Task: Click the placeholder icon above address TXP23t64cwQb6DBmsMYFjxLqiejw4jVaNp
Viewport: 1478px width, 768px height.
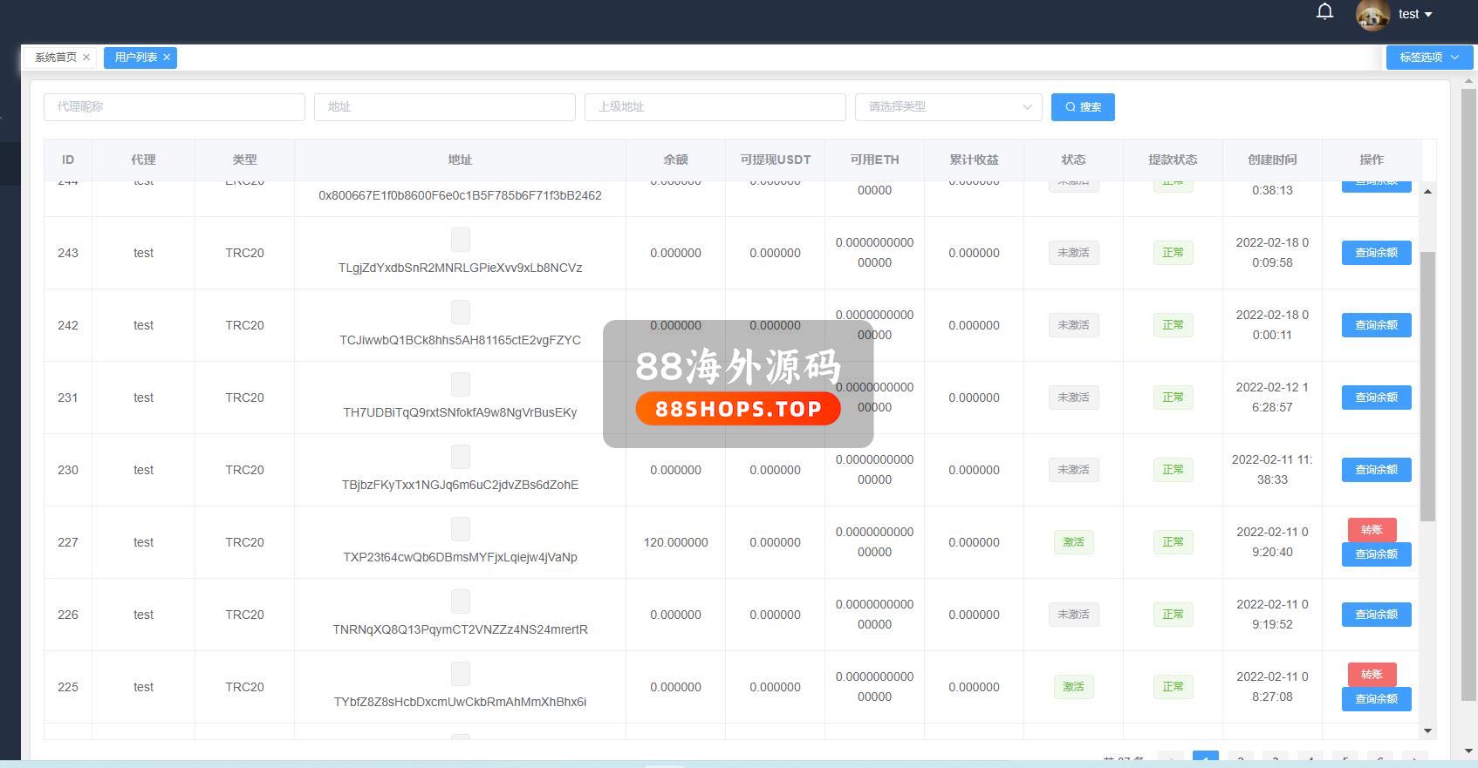Action: tap(460, 529)
